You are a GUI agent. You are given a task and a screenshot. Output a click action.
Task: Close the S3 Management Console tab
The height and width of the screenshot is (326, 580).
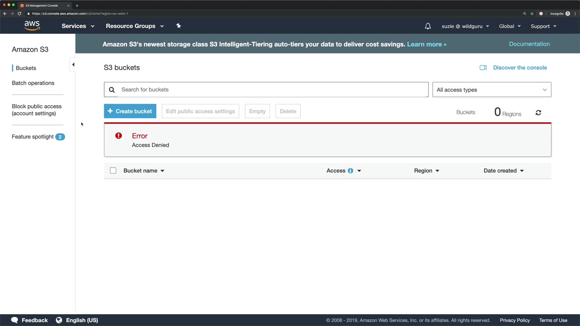click(68, 5)
